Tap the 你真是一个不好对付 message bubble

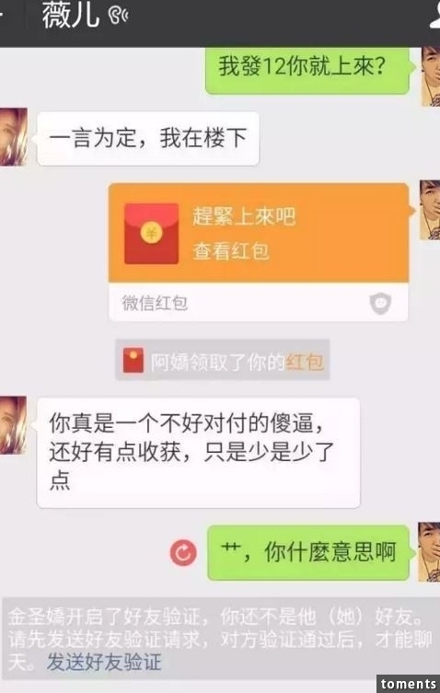point(198,453)
